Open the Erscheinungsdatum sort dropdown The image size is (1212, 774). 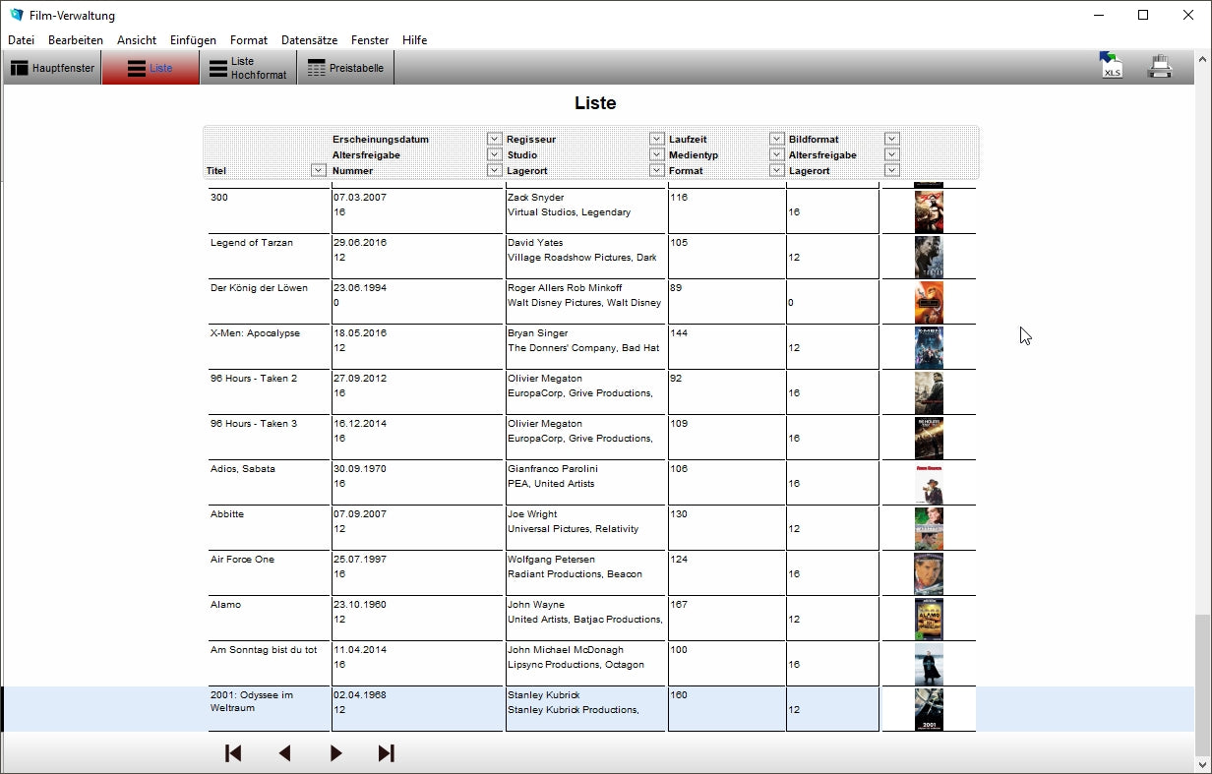(494, 139)
